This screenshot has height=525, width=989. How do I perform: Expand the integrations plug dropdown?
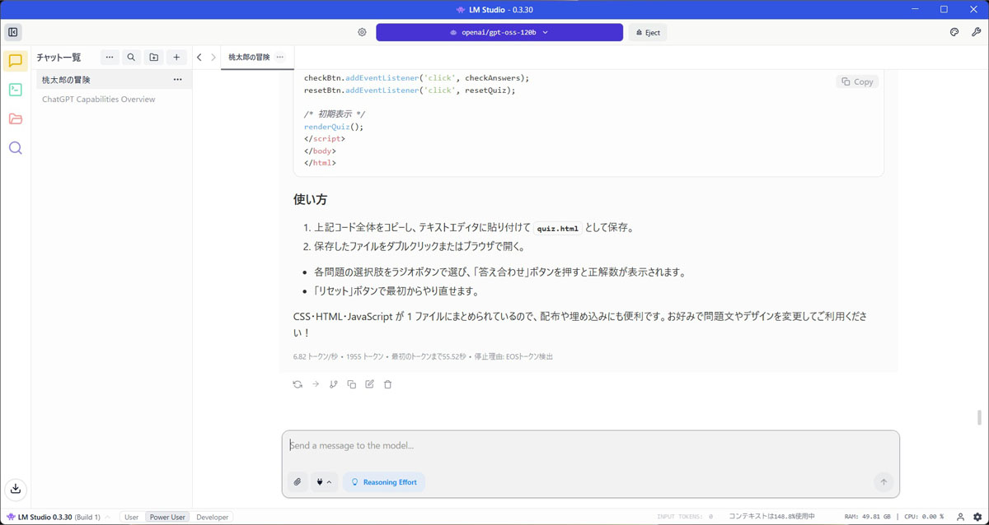point(324,482)
